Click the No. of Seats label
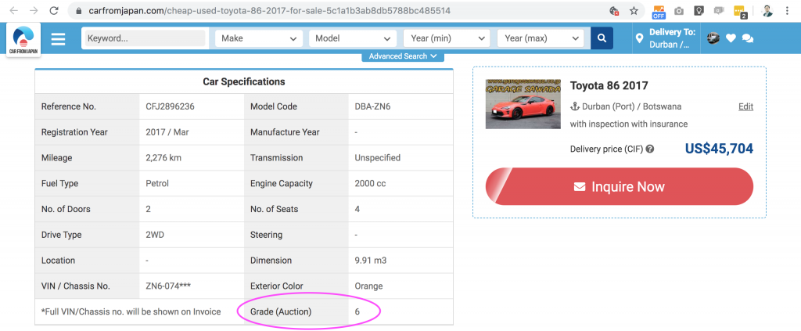Viewport: 801px width, 331px height. click(275, 209)
